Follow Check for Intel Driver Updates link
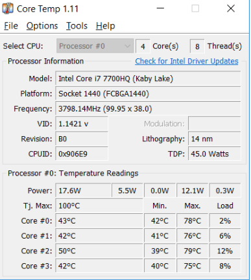Image resolution: width=251 pixels, height=280 pixels. 187,61
